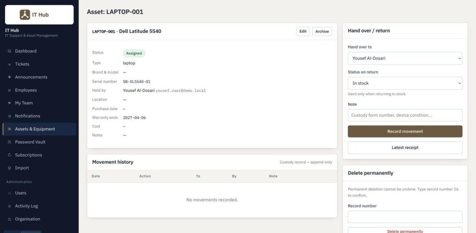Click the Dashboard sidebar icon
The image size is (476, 233).
coord(9,51)
